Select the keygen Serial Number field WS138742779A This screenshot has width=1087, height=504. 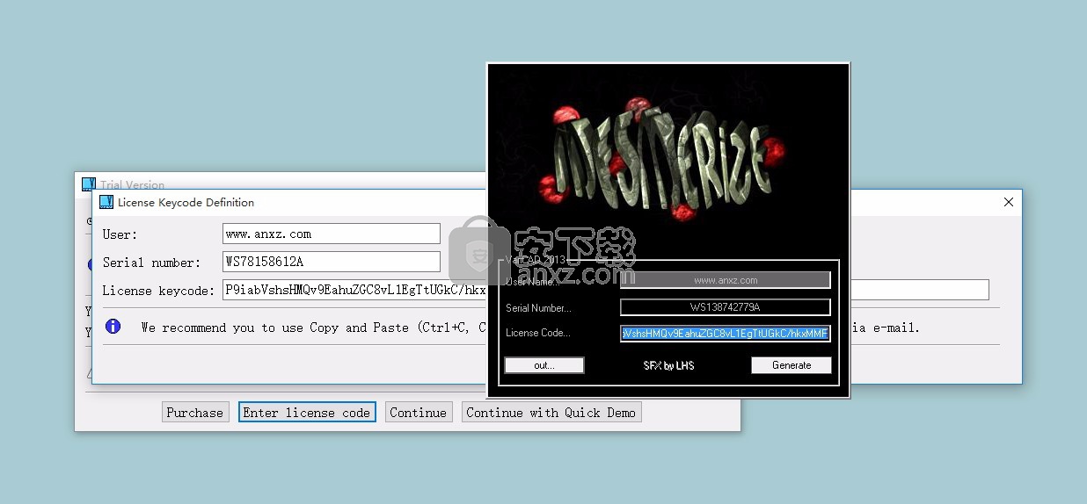click(x=726, y=307)
